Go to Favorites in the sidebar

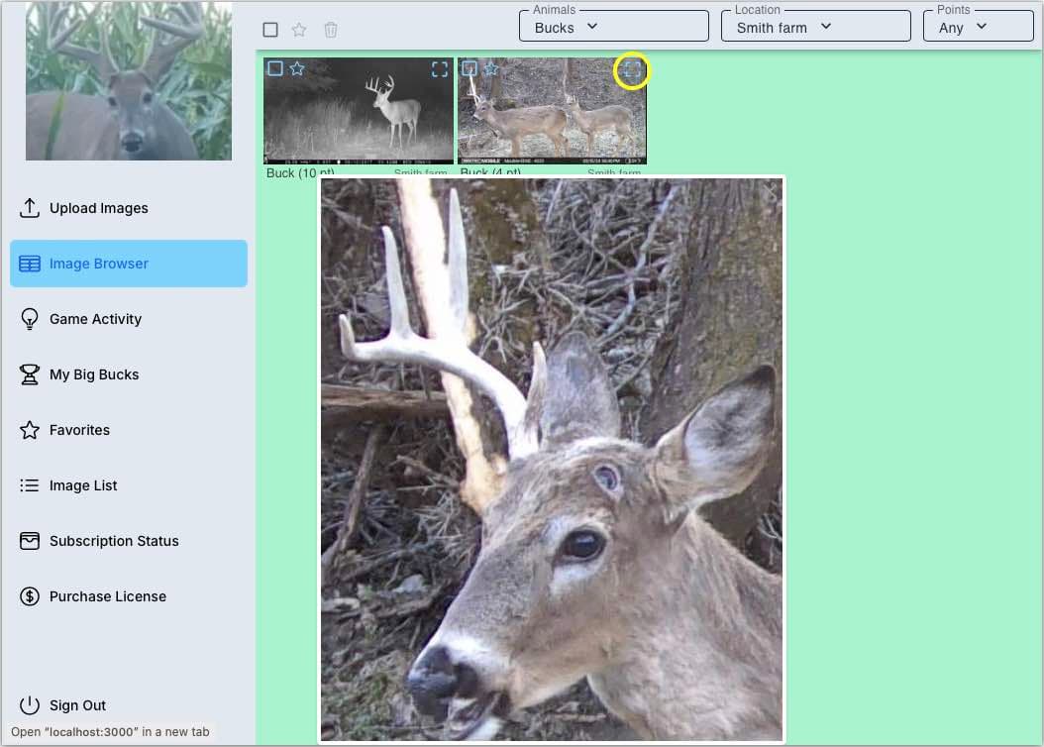pyautogui.click(x=79, y=430)
